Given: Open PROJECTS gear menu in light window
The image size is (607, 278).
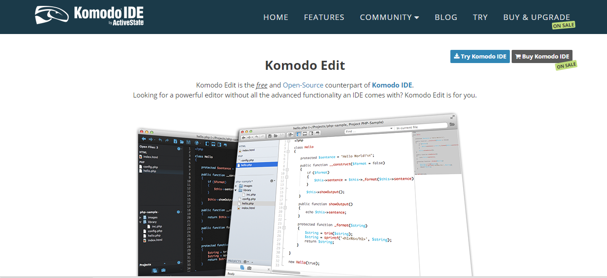Looking at the screenshot, I should (246, 262).
